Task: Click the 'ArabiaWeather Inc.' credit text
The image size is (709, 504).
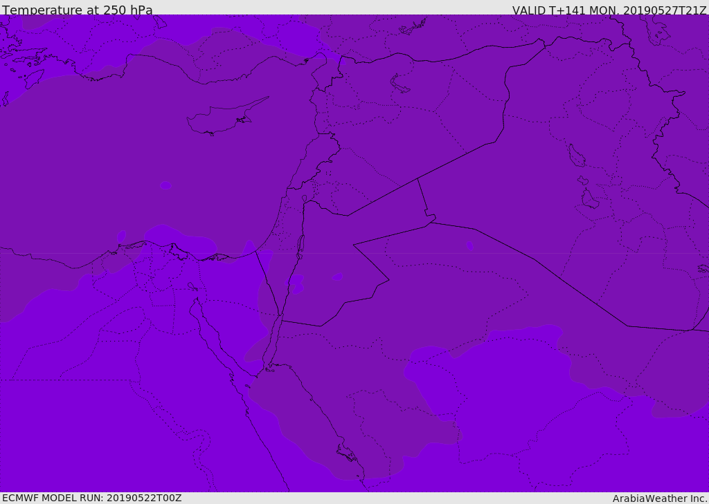Action: [660, 498]
